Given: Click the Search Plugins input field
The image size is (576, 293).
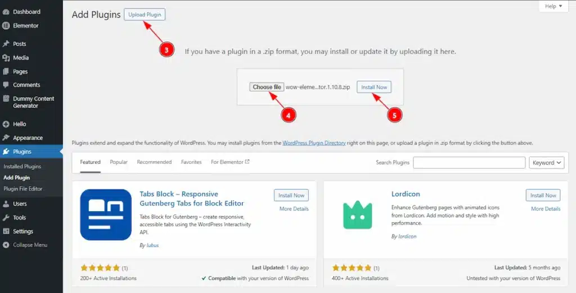Looking at the screenshot, I should 469,163.
